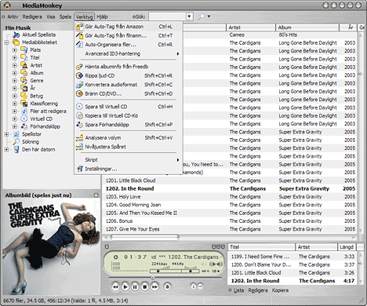
Task: Open the Visa menu
Action: [x=51, y=16]
